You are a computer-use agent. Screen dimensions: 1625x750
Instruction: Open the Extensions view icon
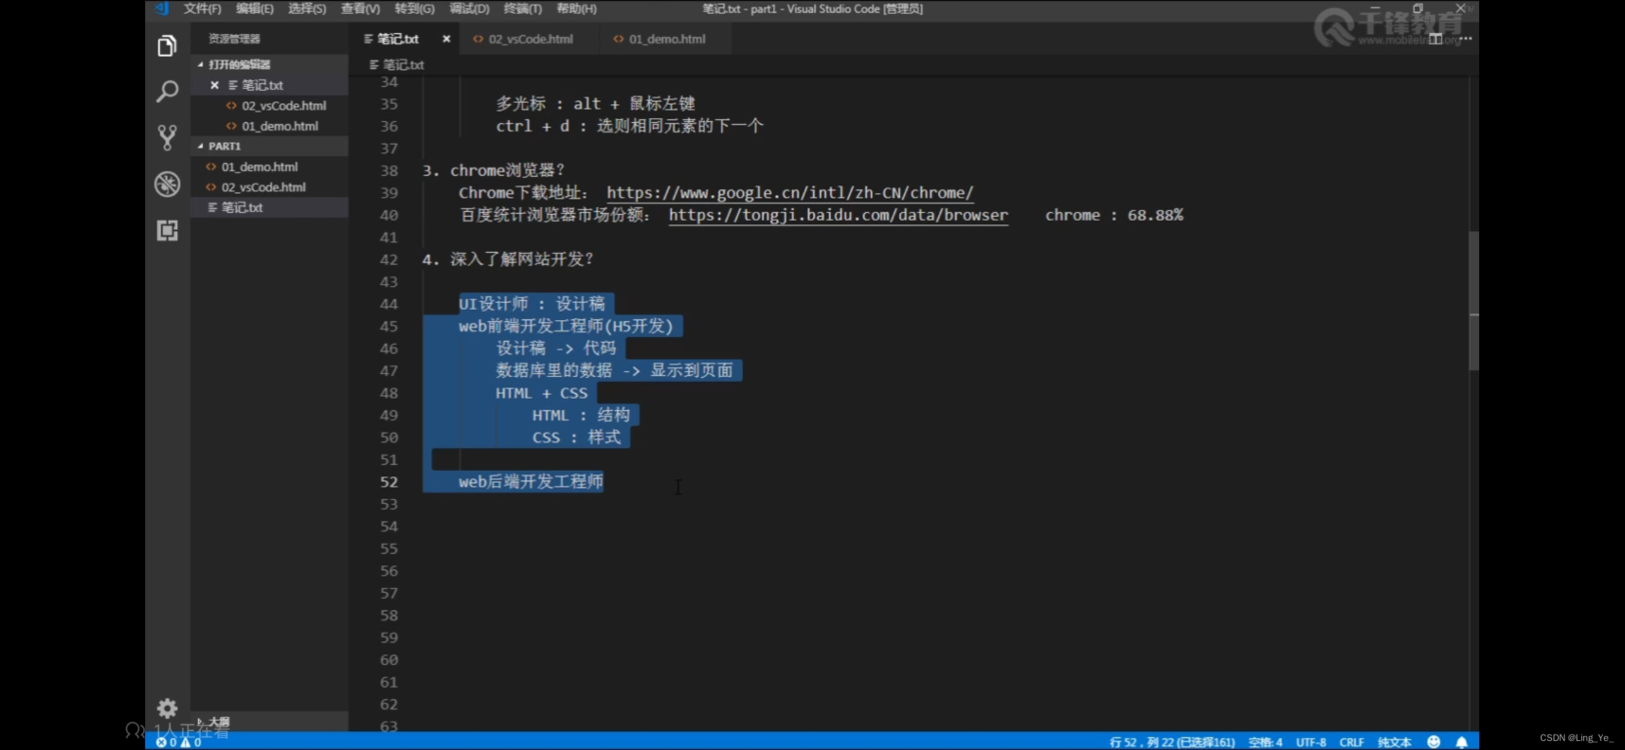pyautogui.click(x=167, y=231)
